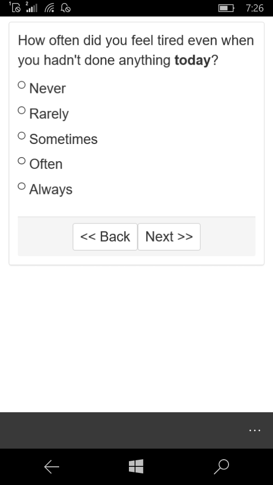273x485 pixels.
Task: Tap the Wi-Fi signal icon
Action: tap(50, 8)
